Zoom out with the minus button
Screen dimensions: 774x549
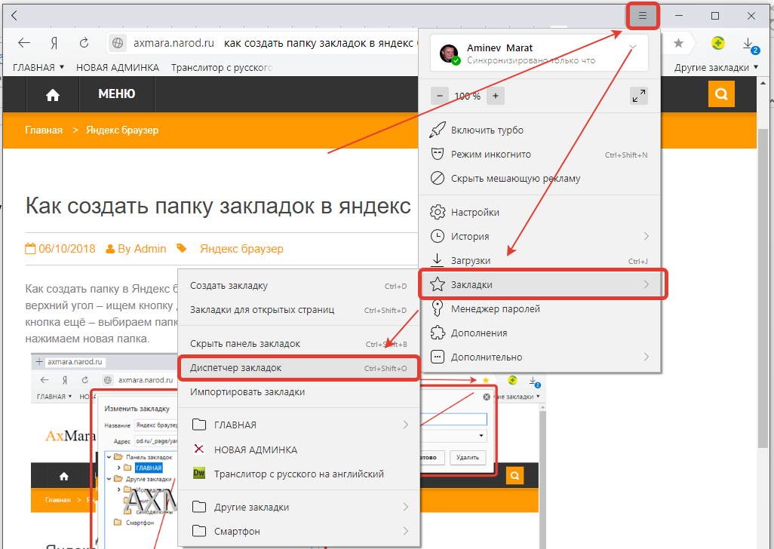tap(440, 96)
